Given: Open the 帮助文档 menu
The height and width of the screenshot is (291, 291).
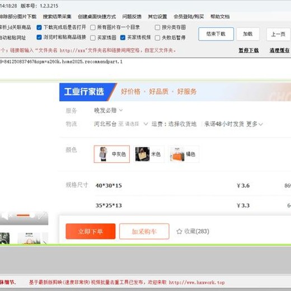Looking at the screenshot, I should tap(220, 17).
